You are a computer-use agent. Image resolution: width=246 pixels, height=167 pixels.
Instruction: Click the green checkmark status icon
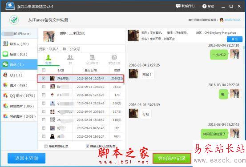click(14, 20)
